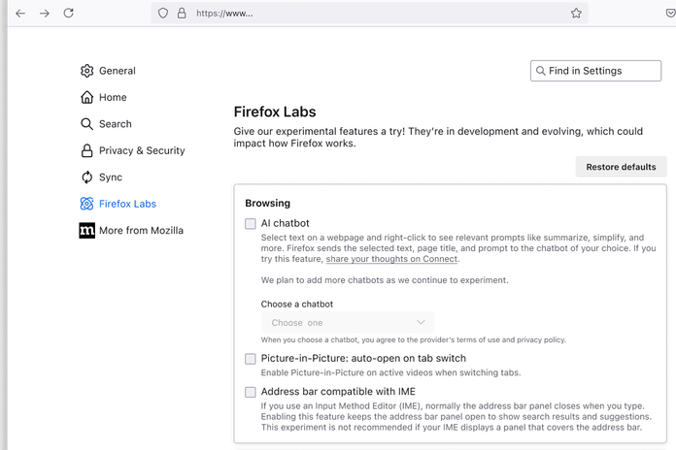Toggle Picture-in-Picture auto-open checkbox
676x450 pixels.
(x=251, y=359)
